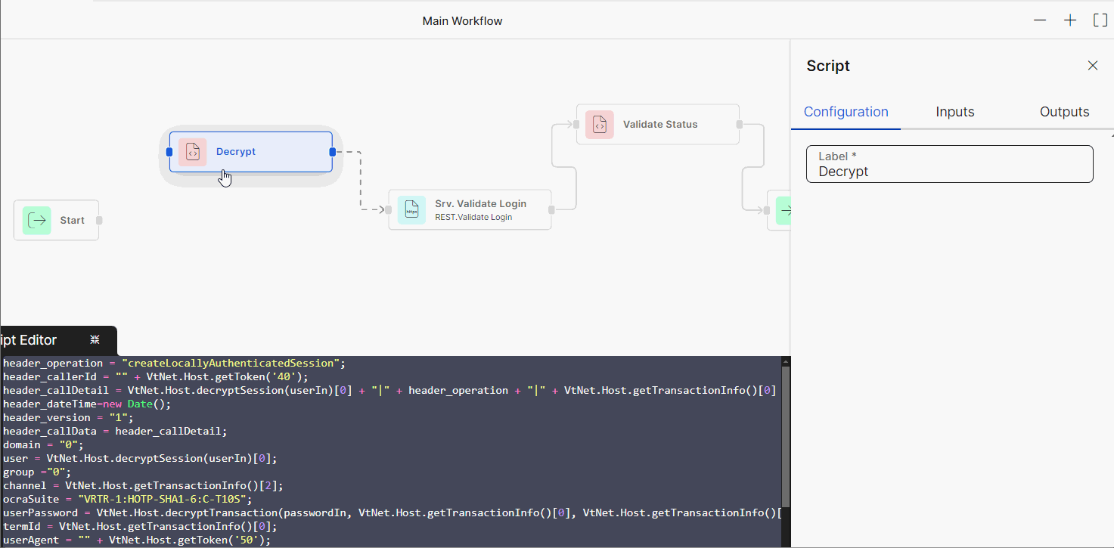Click the Validate Status node's script icon
This screenshot has height=548, width=1114.
point(599,125)
